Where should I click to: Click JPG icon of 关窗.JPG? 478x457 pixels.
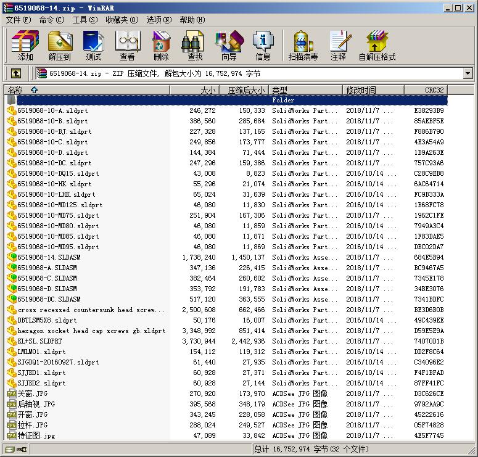pyautogui.click(x=12, y=393)
